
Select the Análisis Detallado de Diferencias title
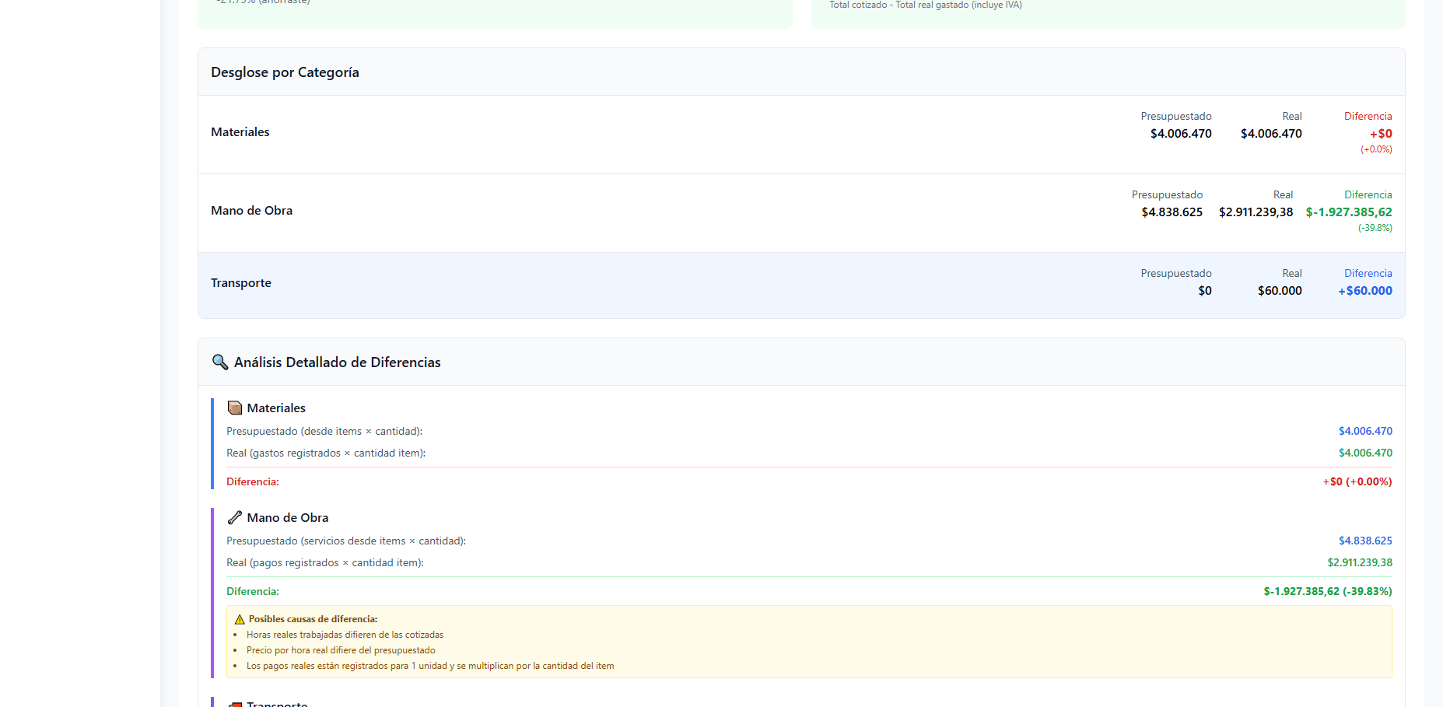coord(337,362)
